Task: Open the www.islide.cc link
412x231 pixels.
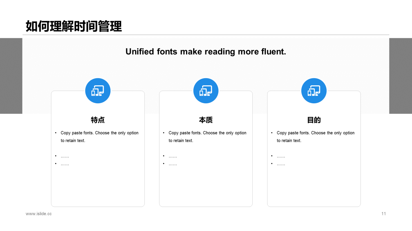Action: tap(38, 214)
